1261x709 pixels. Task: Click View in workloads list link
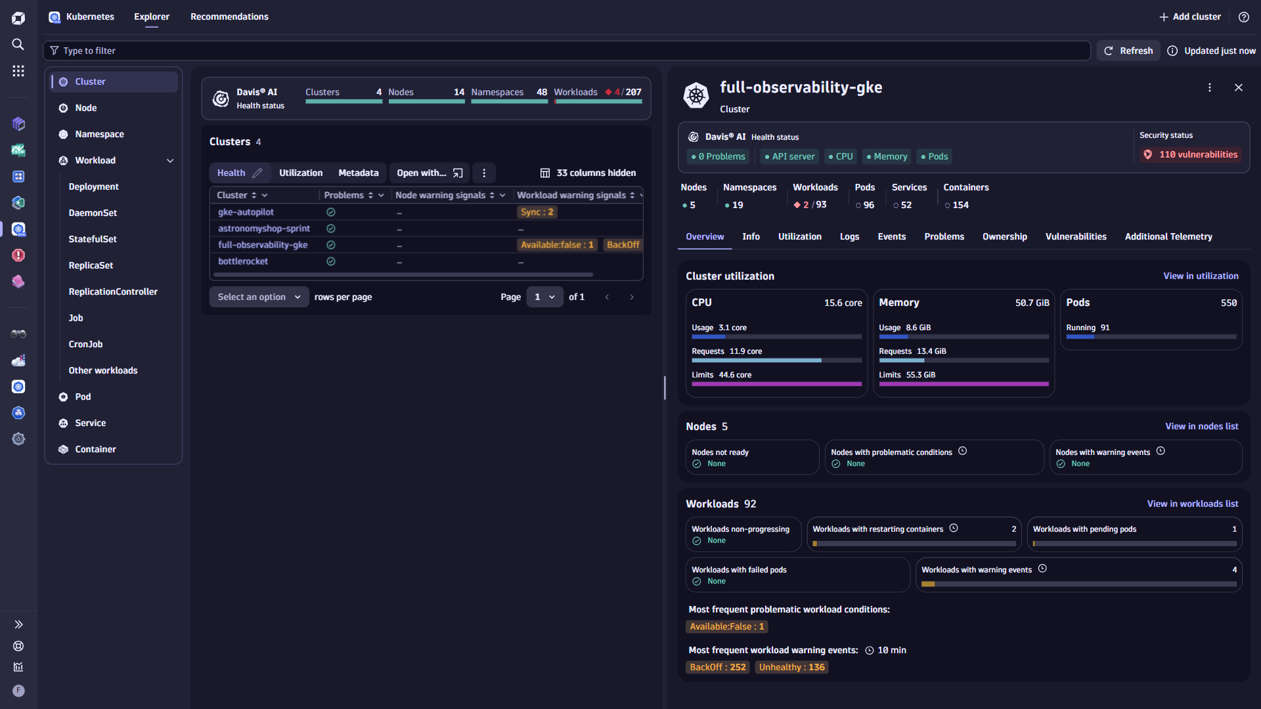click(1193, 503)
